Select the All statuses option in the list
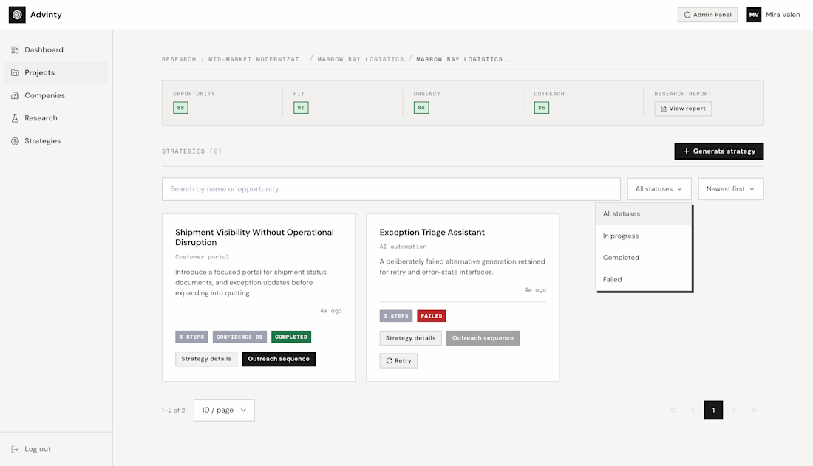 click(644, 213)
